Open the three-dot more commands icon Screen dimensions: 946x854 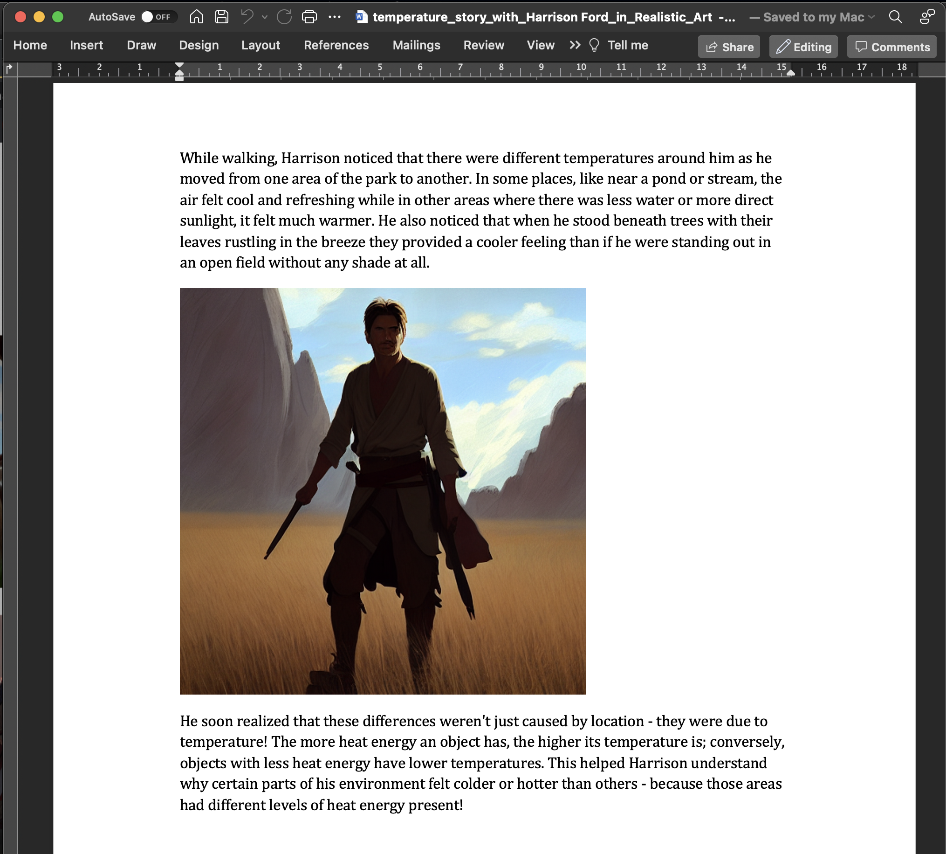click(x=335, y=17)
